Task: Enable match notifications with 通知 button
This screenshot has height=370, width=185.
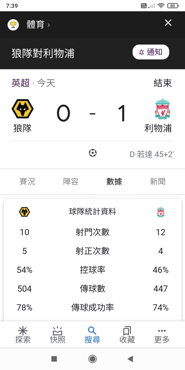Action: pos(151,52)
